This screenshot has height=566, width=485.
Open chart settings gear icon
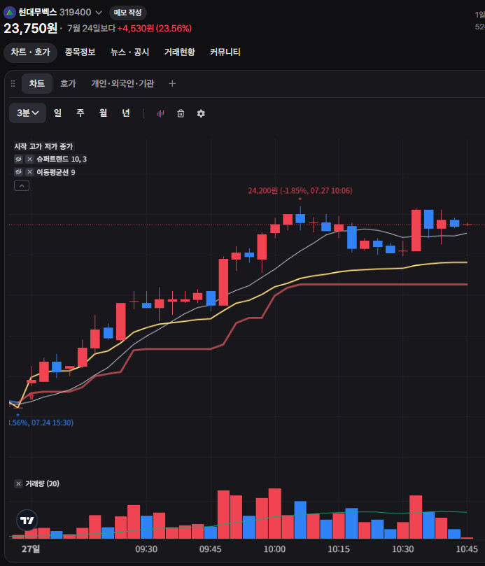[x=201, y=113]
